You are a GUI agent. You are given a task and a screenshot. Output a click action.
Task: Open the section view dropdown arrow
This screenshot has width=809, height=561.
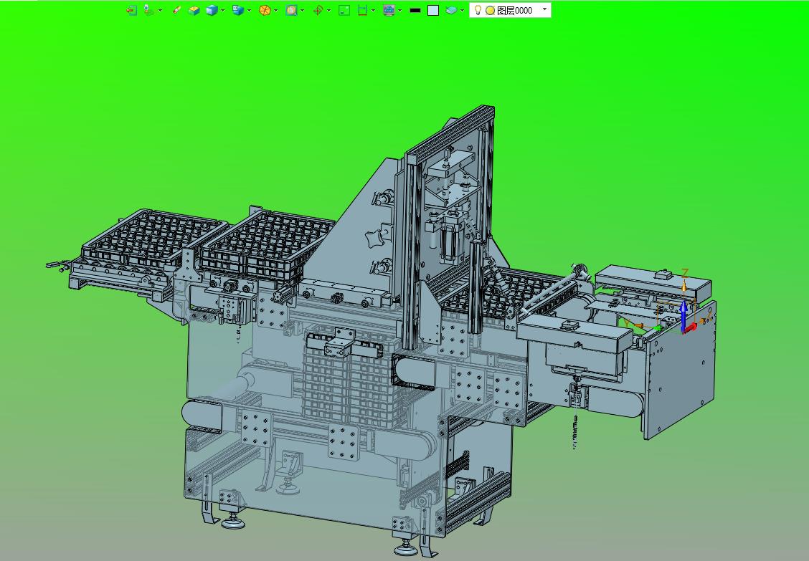pos(374,10)
